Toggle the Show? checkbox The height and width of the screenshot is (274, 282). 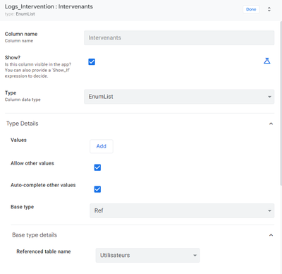coord(92,62)
